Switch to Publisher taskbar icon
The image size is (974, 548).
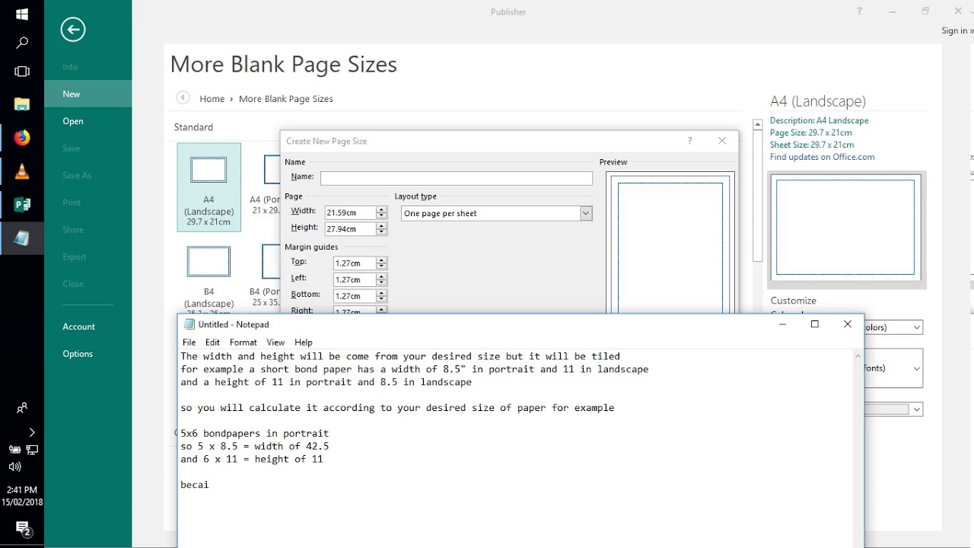22,205
